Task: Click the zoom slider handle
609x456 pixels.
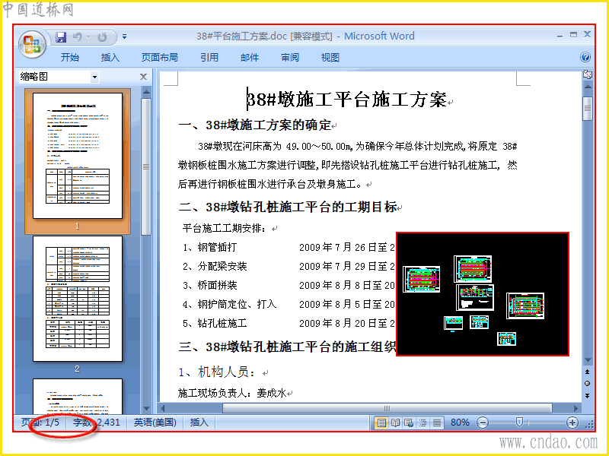Action: (x=519, y=423)
